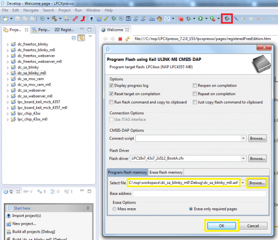Check Repeat on completion
This screenshot has height=240, width=278.
point(195,94)
